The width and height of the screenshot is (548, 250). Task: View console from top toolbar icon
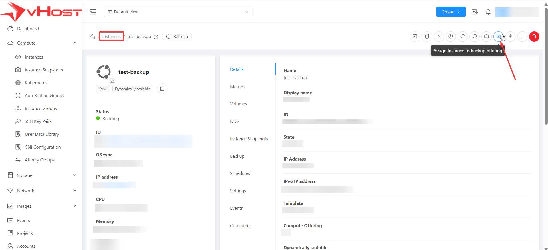415,37
